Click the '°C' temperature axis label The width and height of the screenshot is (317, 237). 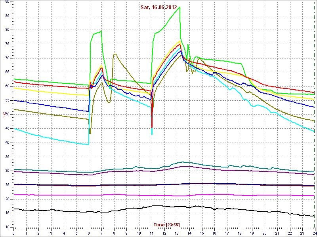pyautogui.click(x=4, y=114)
